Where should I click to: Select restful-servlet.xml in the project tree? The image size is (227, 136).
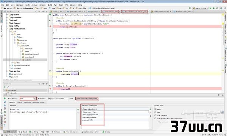click(31, 54)
